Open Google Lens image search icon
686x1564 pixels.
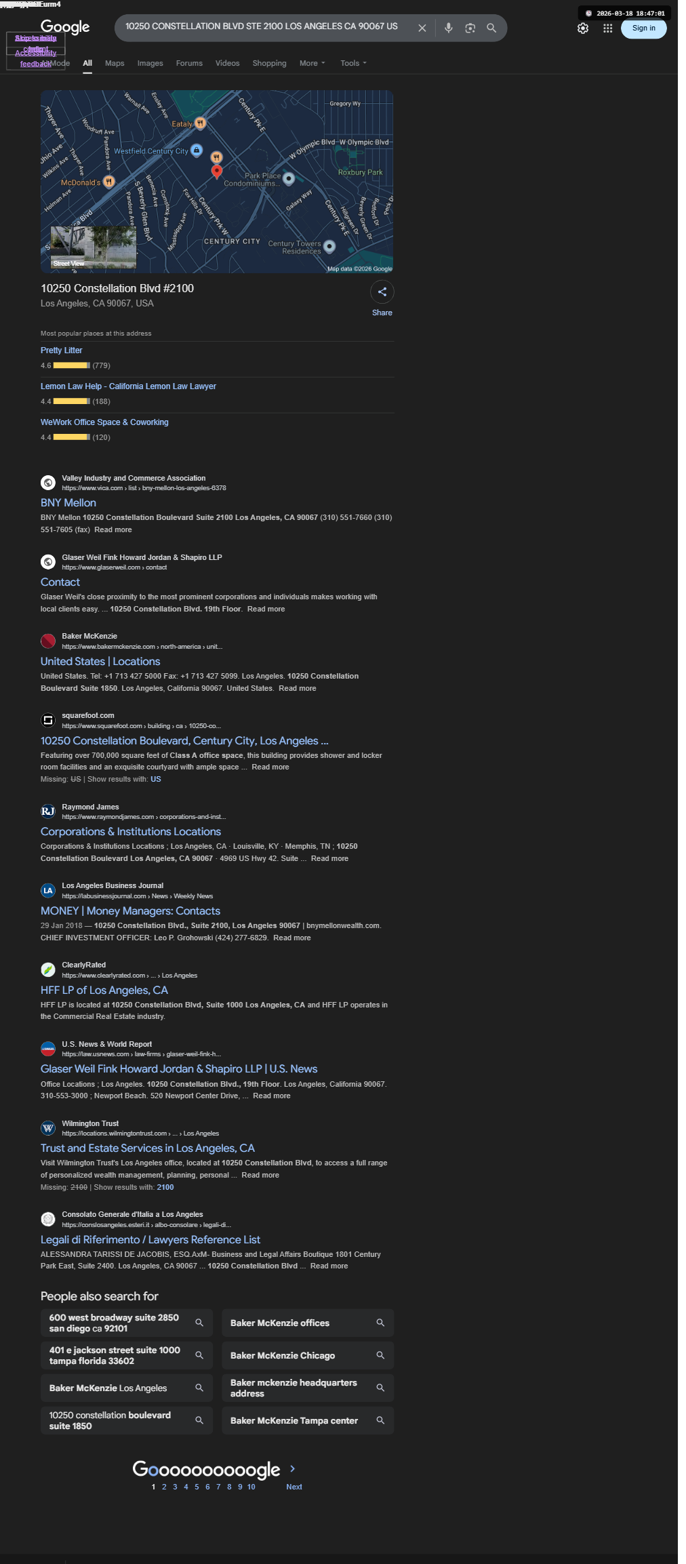470,28
